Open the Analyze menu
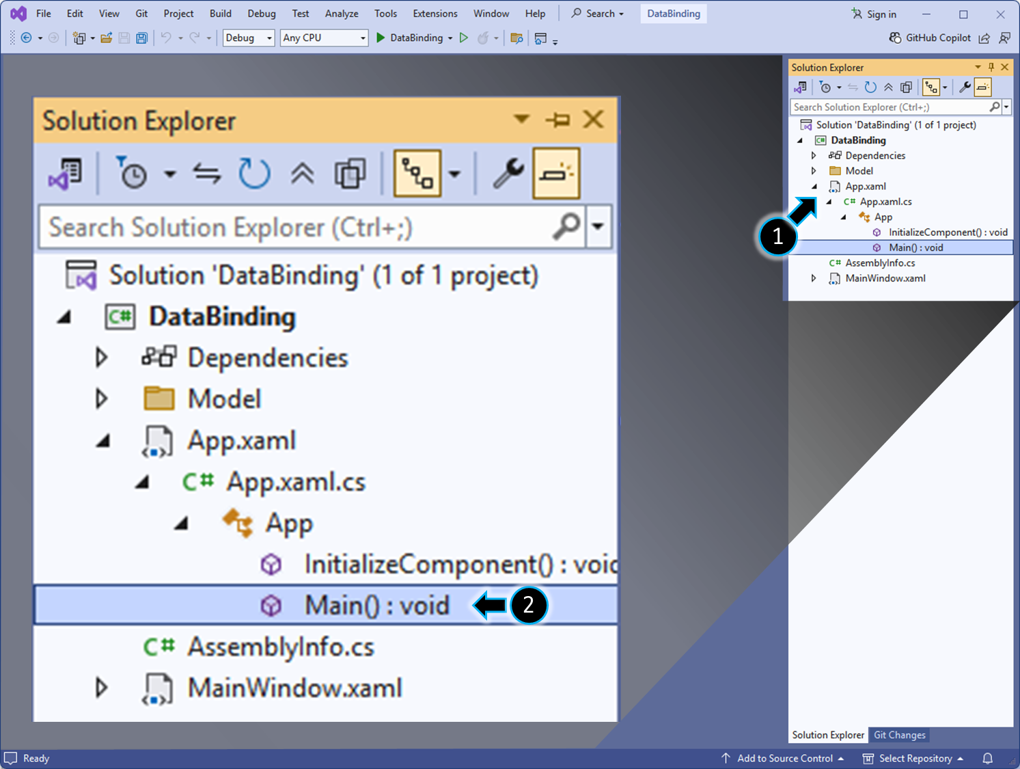 point(342,14)
